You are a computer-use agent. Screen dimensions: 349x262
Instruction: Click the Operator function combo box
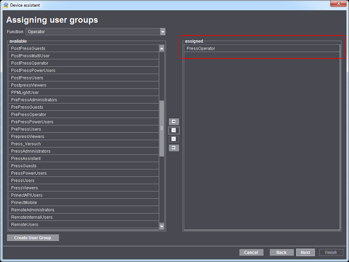click(x=92, y=31)
